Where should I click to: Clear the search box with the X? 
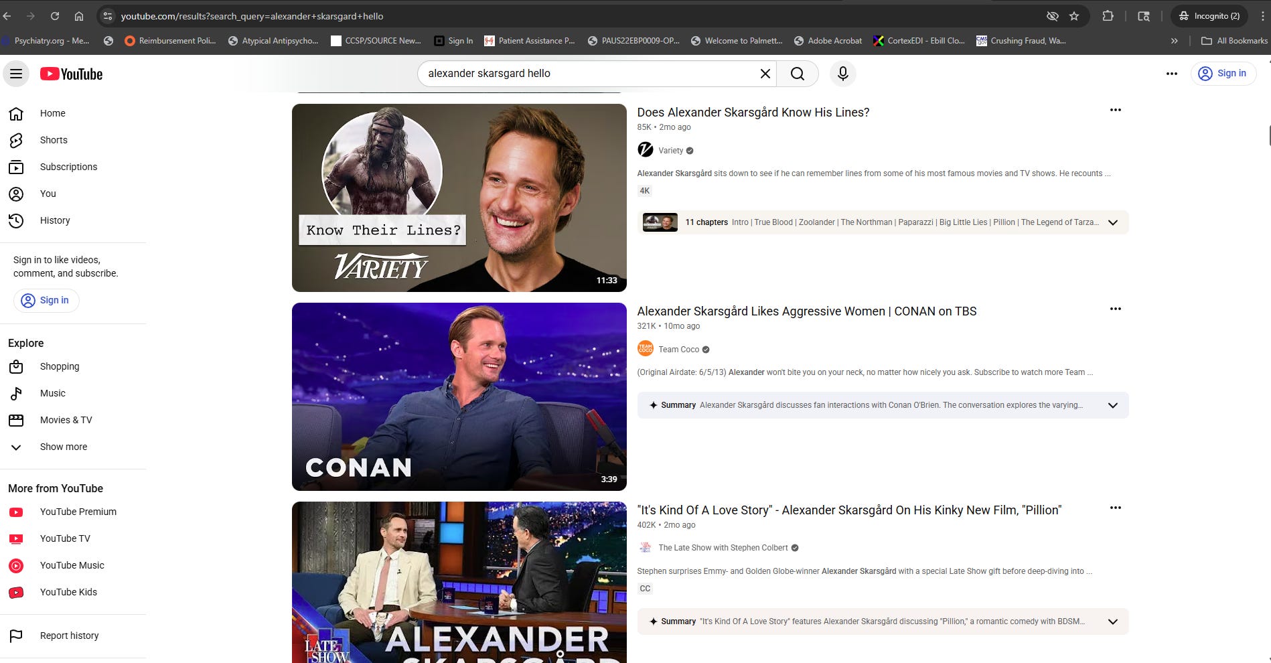[765, 74]
